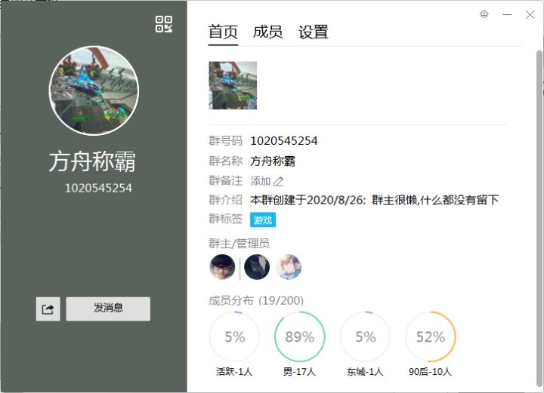The image size is (544, 393).
Task: Open the group owner's avatar with glasses
Action: [x=222, y=267]
